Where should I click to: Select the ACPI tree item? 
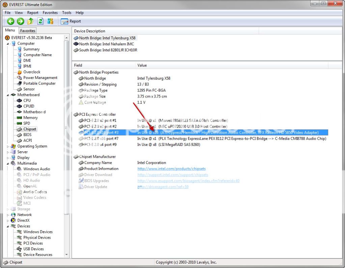point(28,140)
